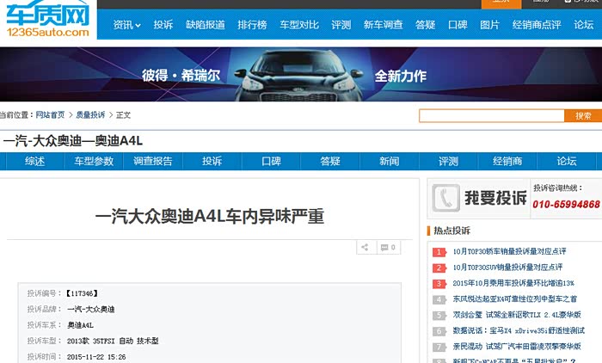Screen dimensions: 602x363
Task: Open 评测 in the top navigation bar
Action: [341, 25]
